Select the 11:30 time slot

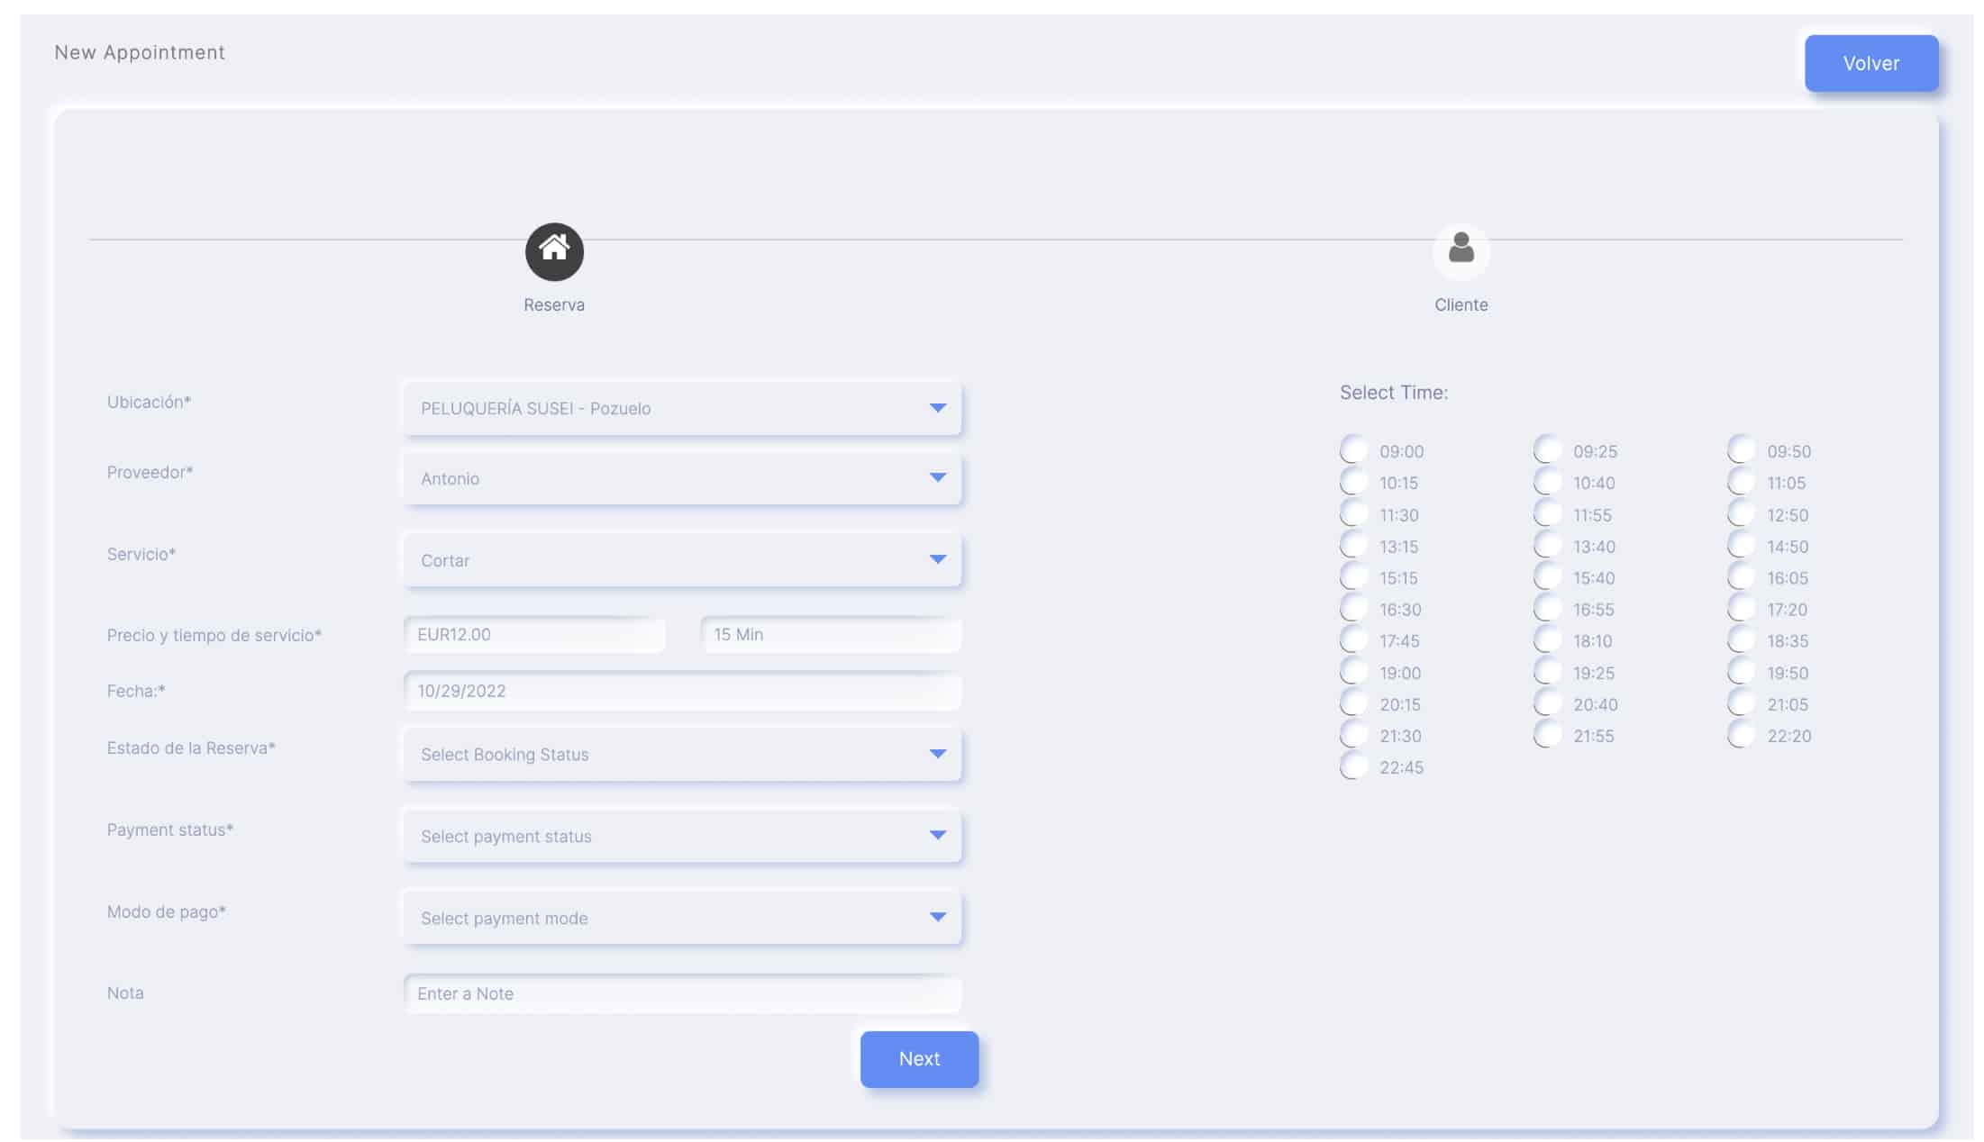click(x=1353, y=513)
